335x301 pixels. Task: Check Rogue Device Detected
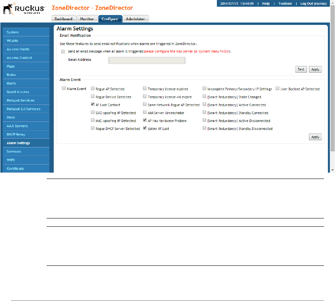coord(92,96)
